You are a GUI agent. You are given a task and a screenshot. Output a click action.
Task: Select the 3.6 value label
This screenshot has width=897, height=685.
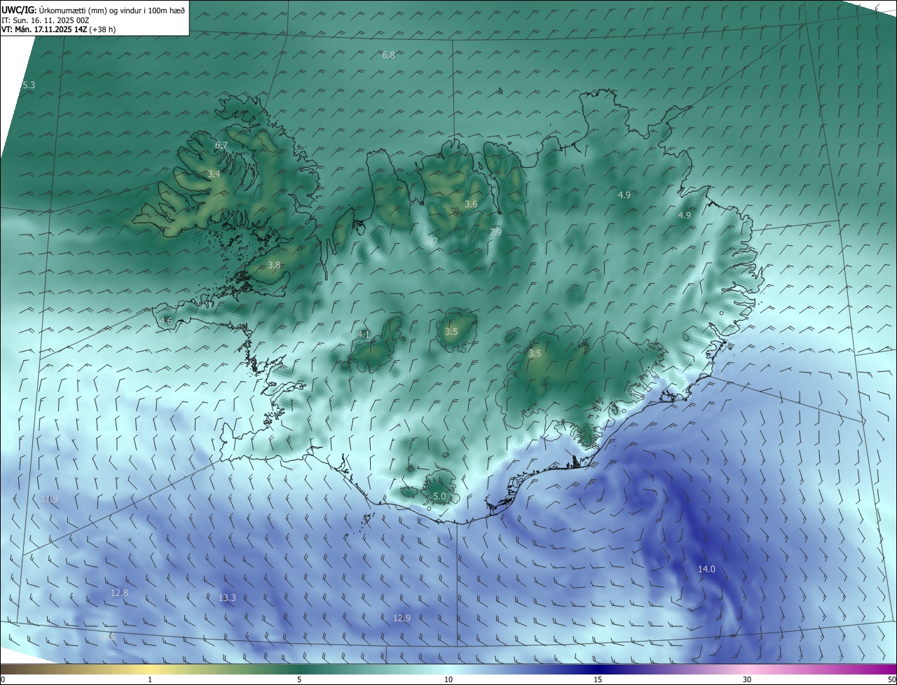coord(471,204)
